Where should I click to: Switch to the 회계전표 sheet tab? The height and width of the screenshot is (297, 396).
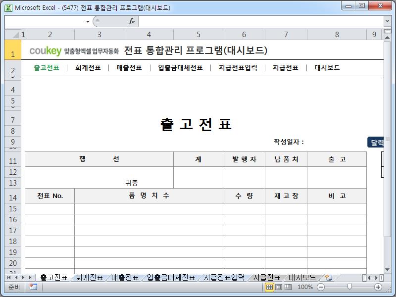90,278
